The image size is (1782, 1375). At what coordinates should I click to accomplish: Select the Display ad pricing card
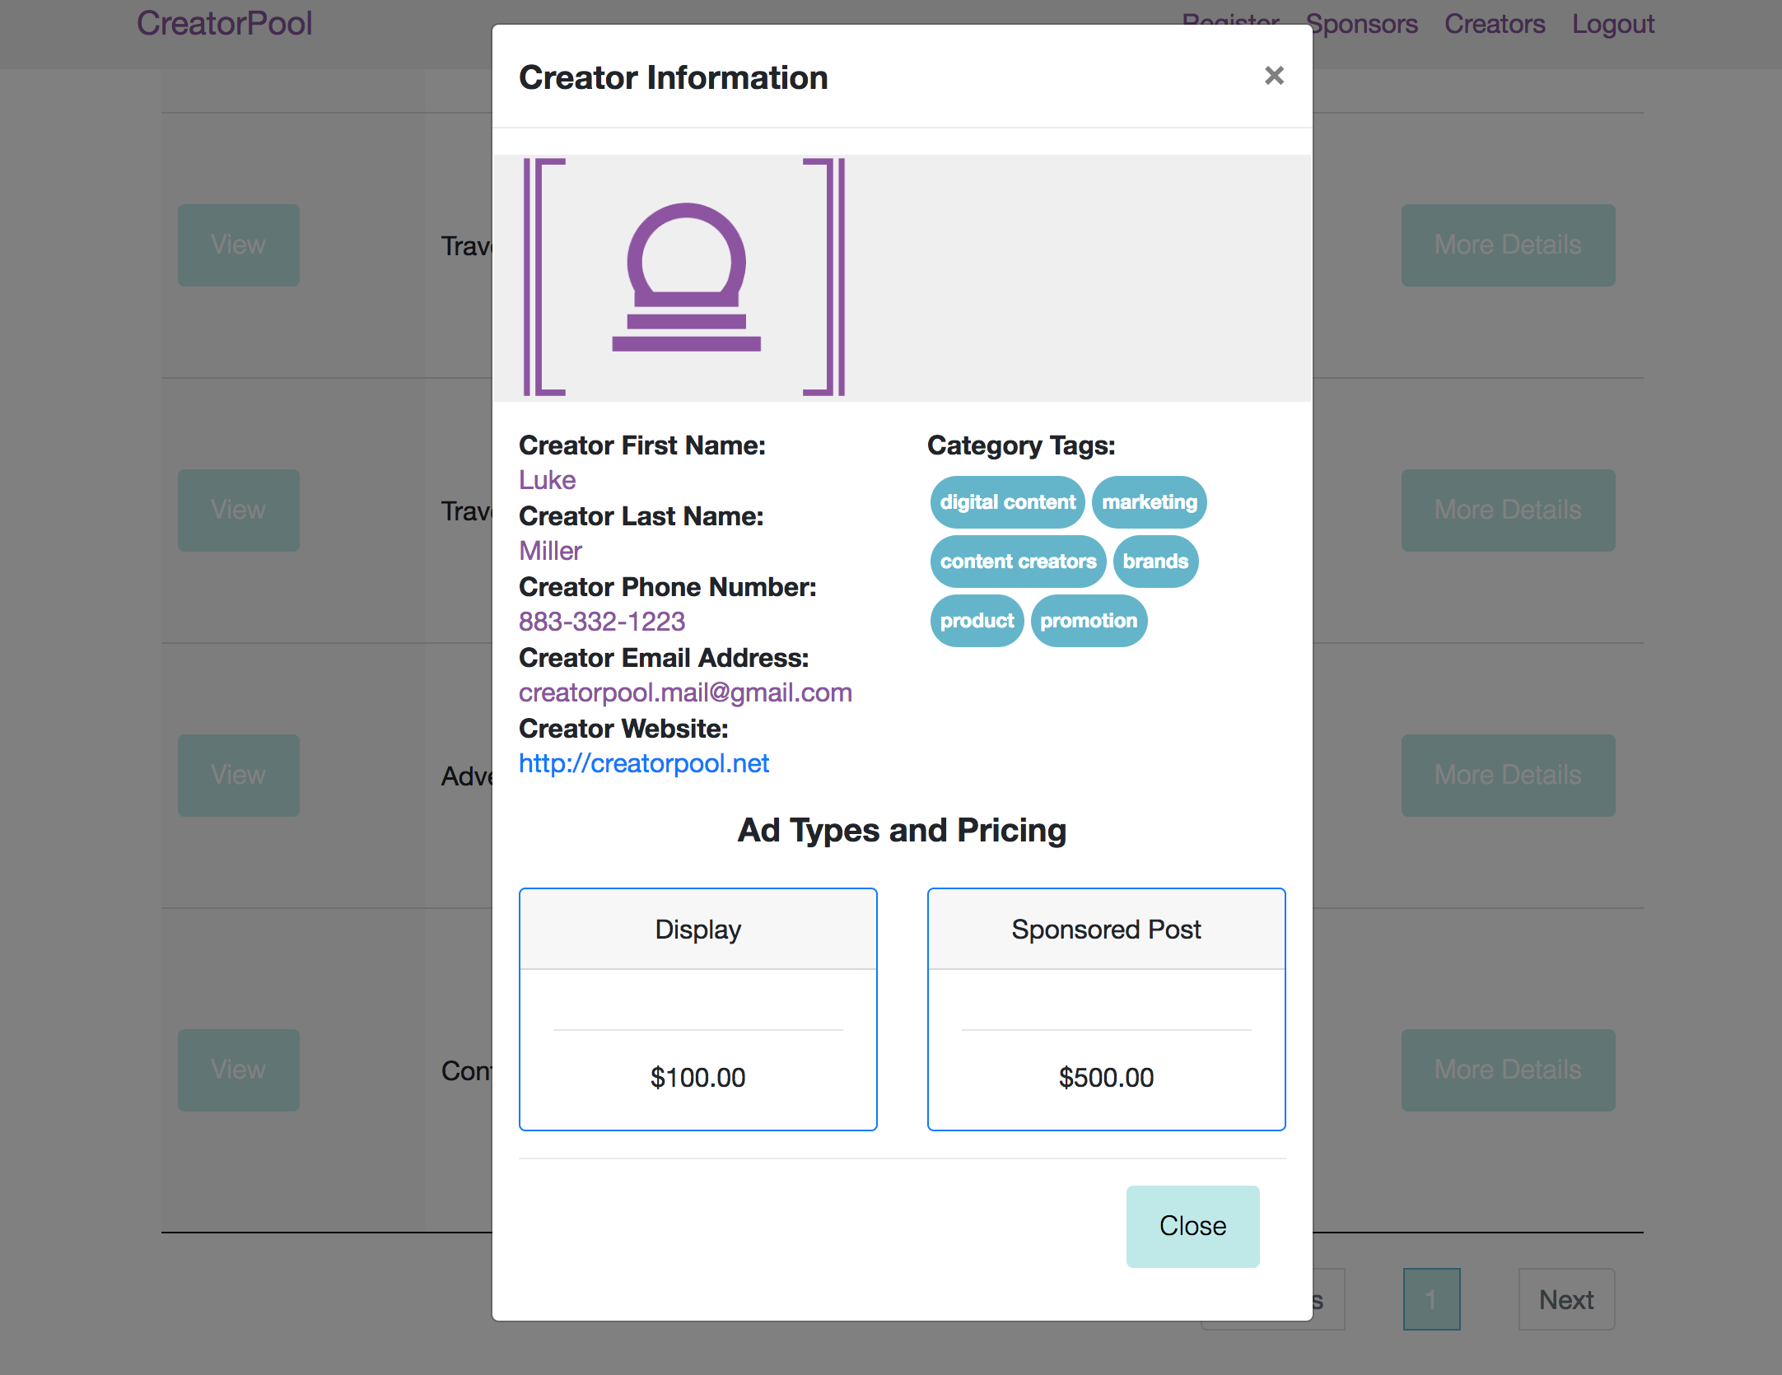coord(697,1009)
